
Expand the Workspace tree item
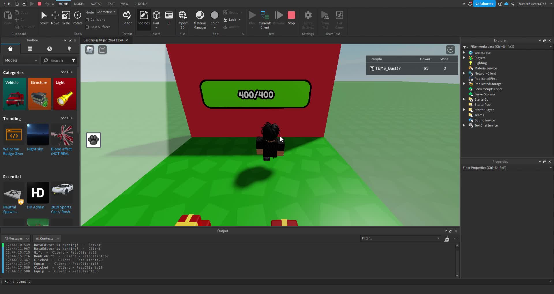coord(464,52)
